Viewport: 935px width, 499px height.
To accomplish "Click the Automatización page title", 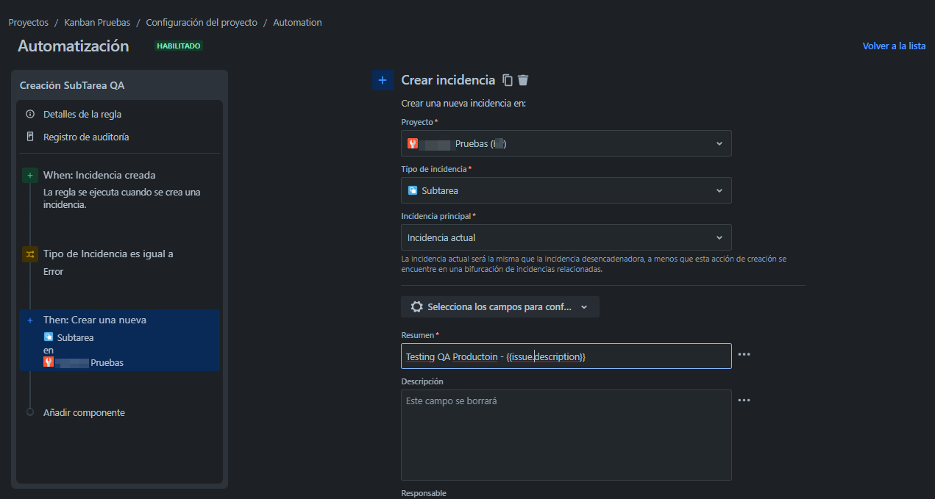I will click(74, 46).
